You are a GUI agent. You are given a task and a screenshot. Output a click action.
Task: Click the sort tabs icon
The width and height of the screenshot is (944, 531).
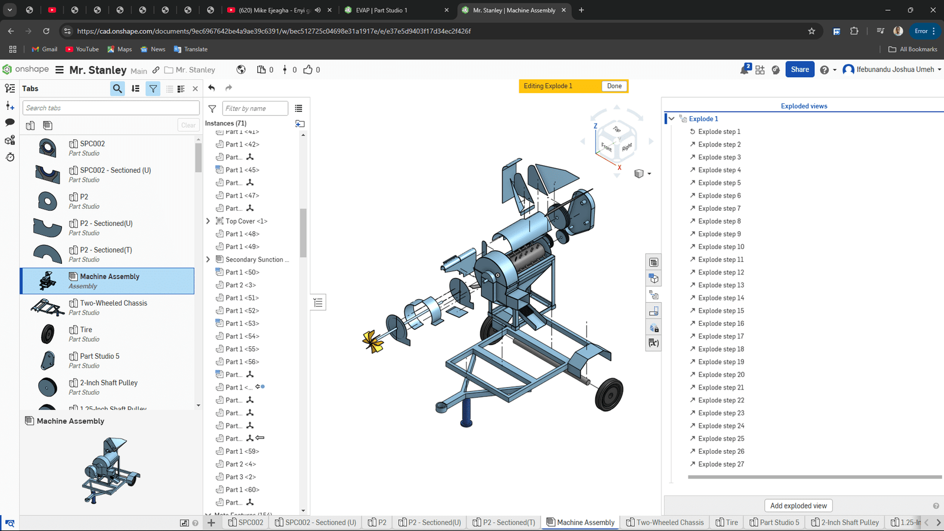(x=136, y=88)
